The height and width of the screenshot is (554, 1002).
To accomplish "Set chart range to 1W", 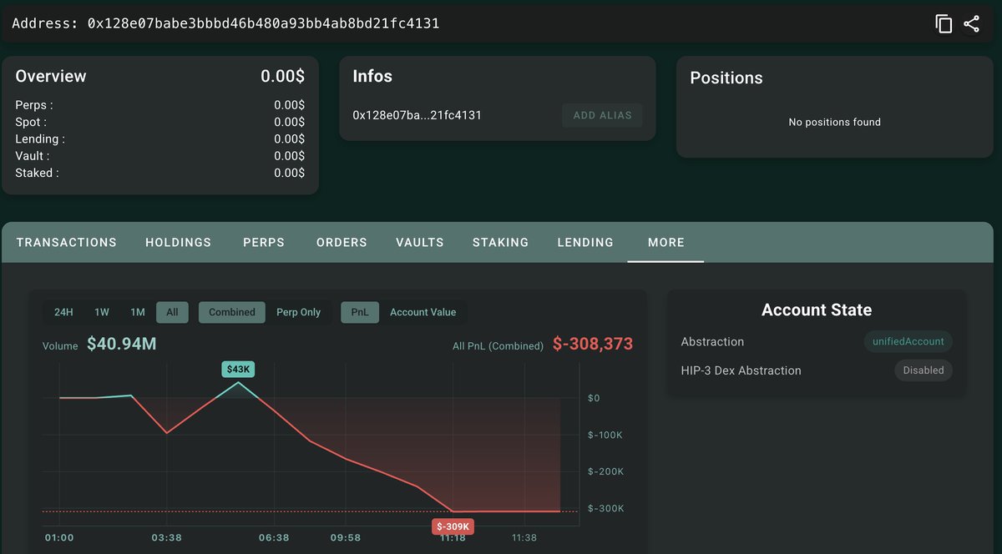I will (x=102, y=312).
